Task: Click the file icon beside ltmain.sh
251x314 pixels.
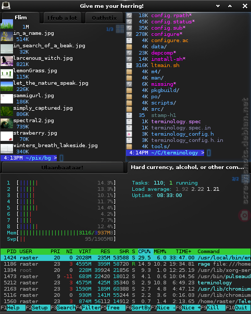Action: pyautogui.click(x=129, y=66)
